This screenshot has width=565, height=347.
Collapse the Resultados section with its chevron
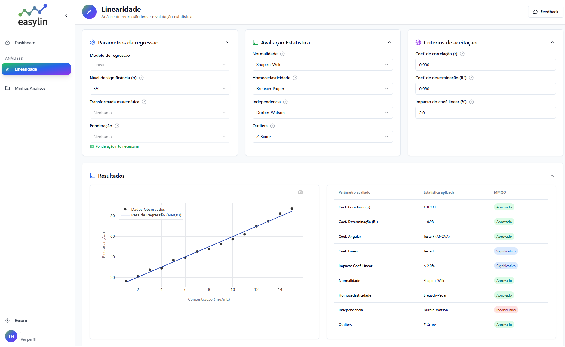pos(552,176)
